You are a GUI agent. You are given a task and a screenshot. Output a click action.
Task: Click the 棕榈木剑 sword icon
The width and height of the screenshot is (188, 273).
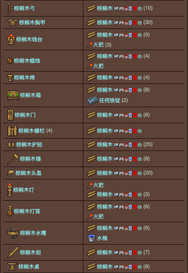coord(13,252)
